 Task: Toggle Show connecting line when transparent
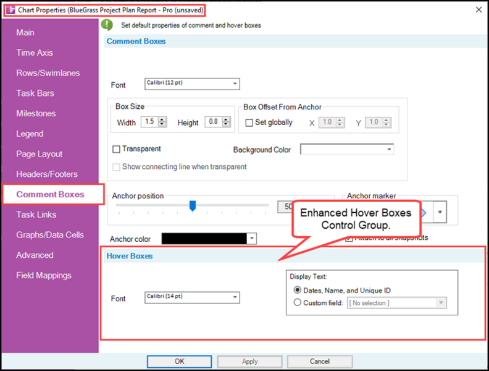[116, 167]
